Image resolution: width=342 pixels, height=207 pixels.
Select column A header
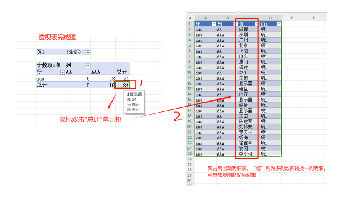pos(206,18)
